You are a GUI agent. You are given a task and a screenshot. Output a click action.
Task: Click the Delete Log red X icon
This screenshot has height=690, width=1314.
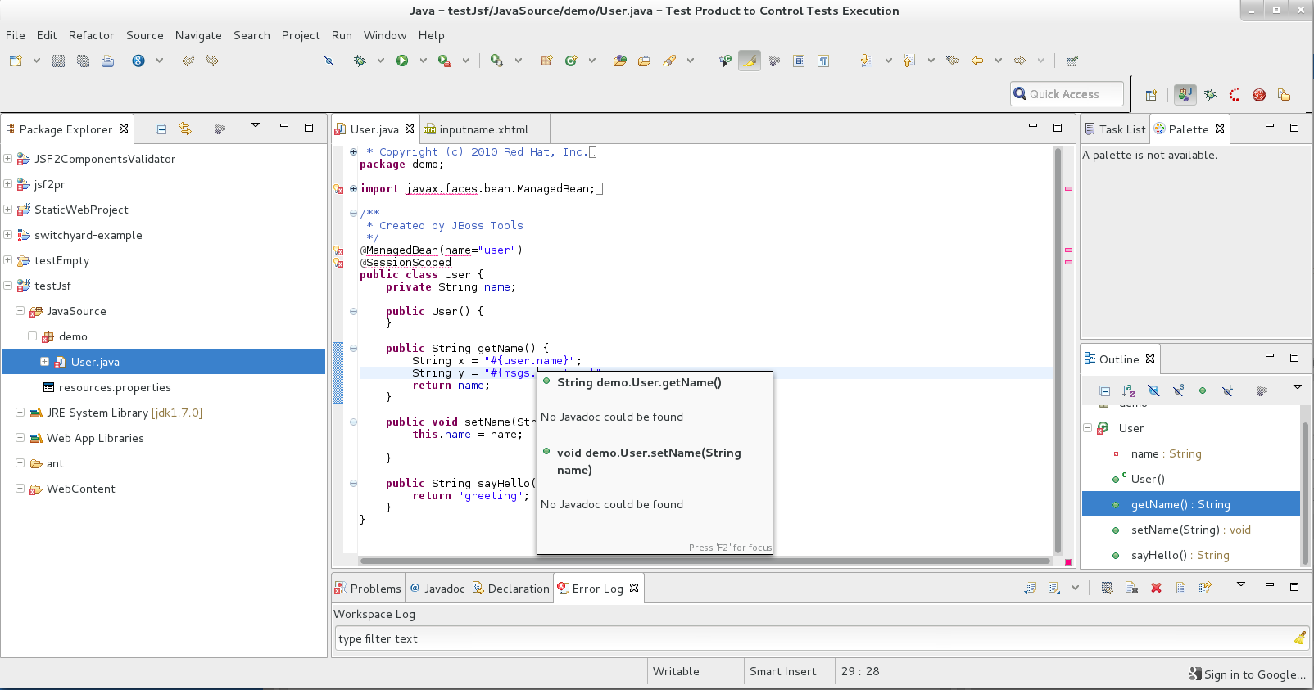(1156, 588)
